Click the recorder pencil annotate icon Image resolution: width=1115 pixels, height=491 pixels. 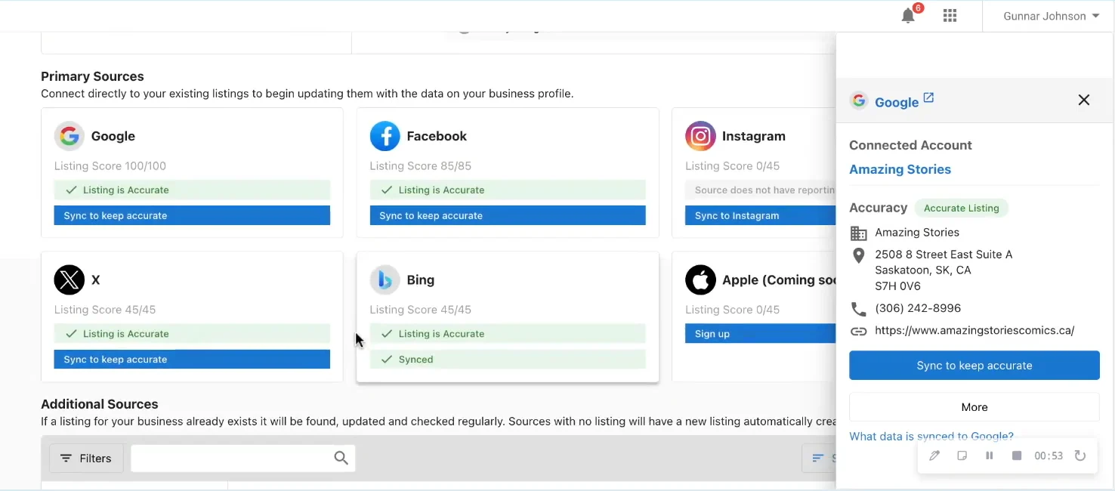(934, 455)
